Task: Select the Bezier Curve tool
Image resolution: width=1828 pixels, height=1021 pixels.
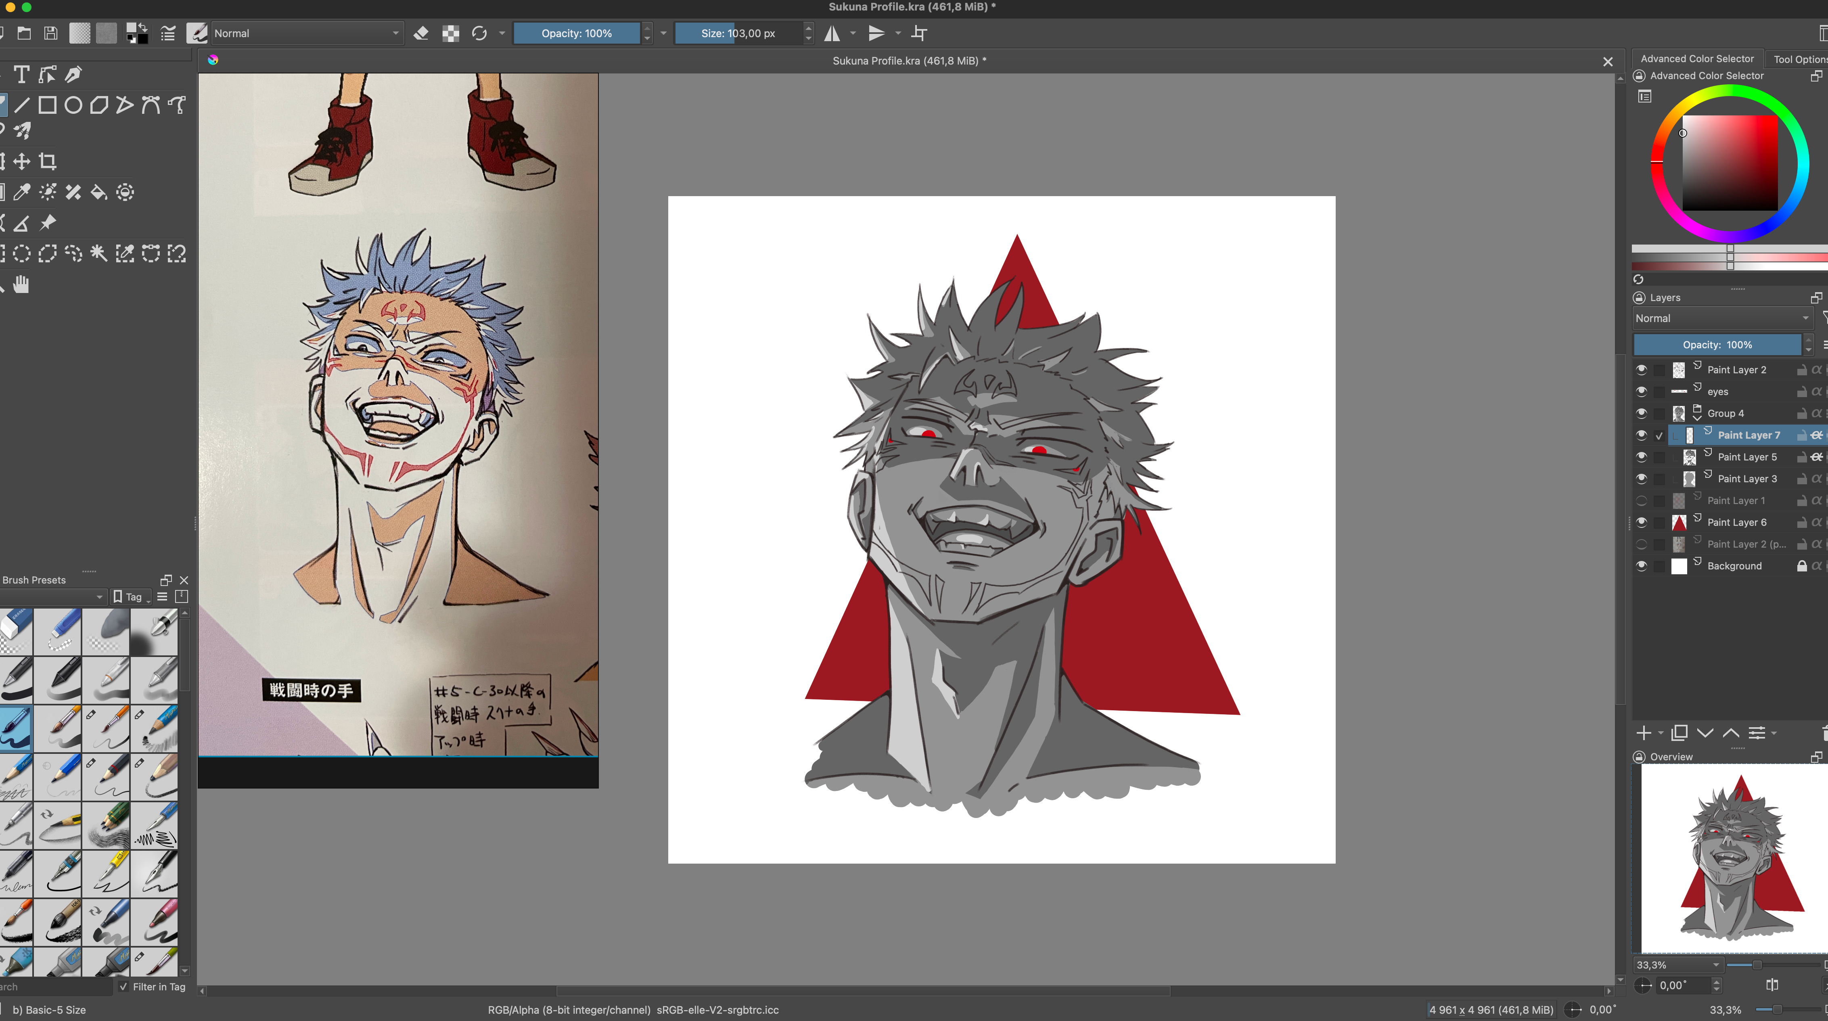Action: (151, 105)
